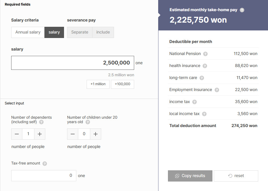Image resolution: width=268 pixels, height=191 pixels.
Task: Open National Pension help tooltip icon
Action: tap(205, 54)
